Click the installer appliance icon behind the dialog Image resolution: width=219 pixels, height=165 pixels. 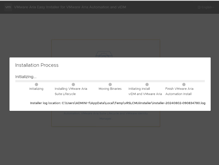pos(104,54)
